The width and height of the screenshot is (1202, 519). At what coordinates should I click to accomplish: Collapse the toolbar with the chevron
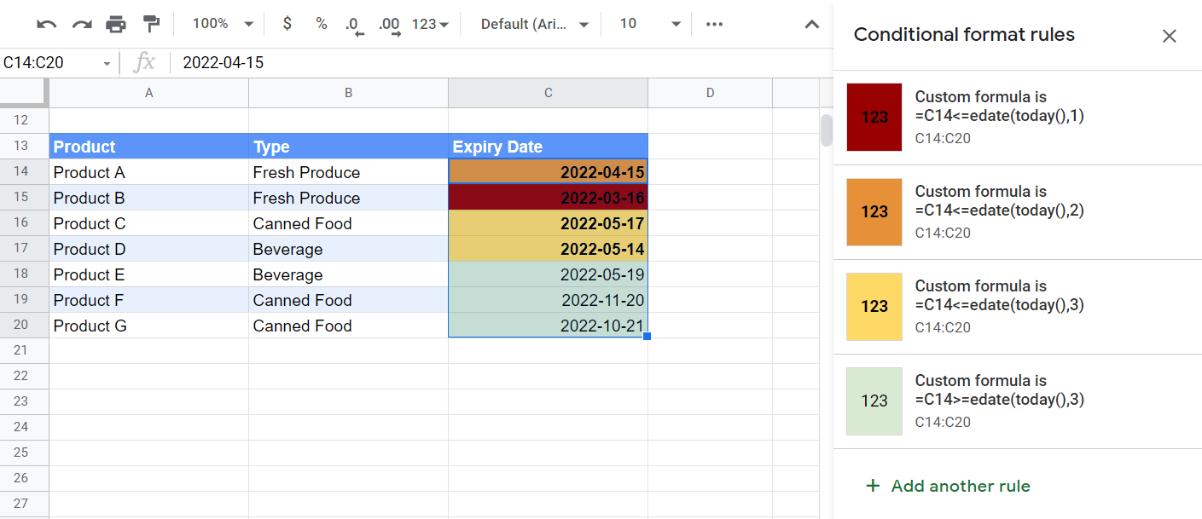pyautogui.click(x=811, y=24)
